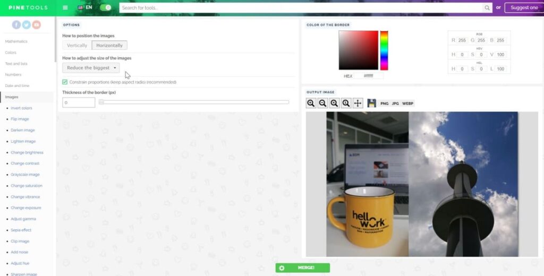This screenshot has height=276, width=544.
Task: Click the search magnifier icon
Action: [487, 7]
